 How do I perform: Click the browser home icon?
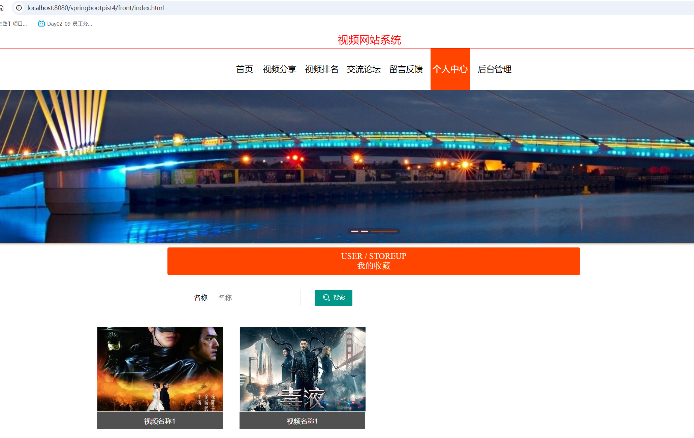2,8
